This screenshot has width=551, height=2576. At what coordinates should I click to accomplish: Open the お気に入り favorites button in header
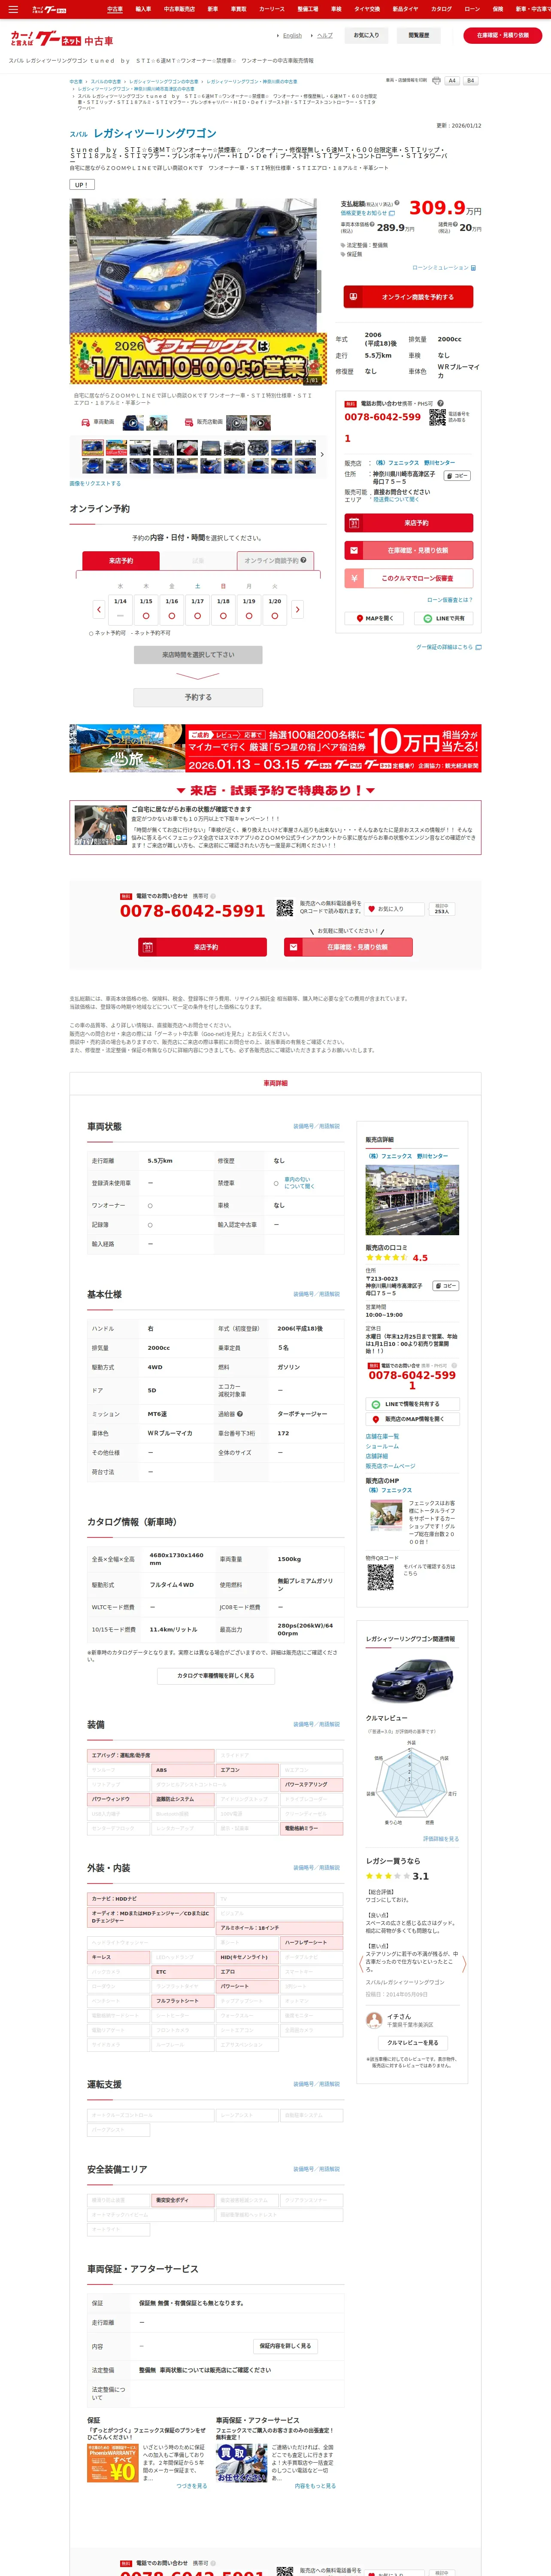[366, 35]
